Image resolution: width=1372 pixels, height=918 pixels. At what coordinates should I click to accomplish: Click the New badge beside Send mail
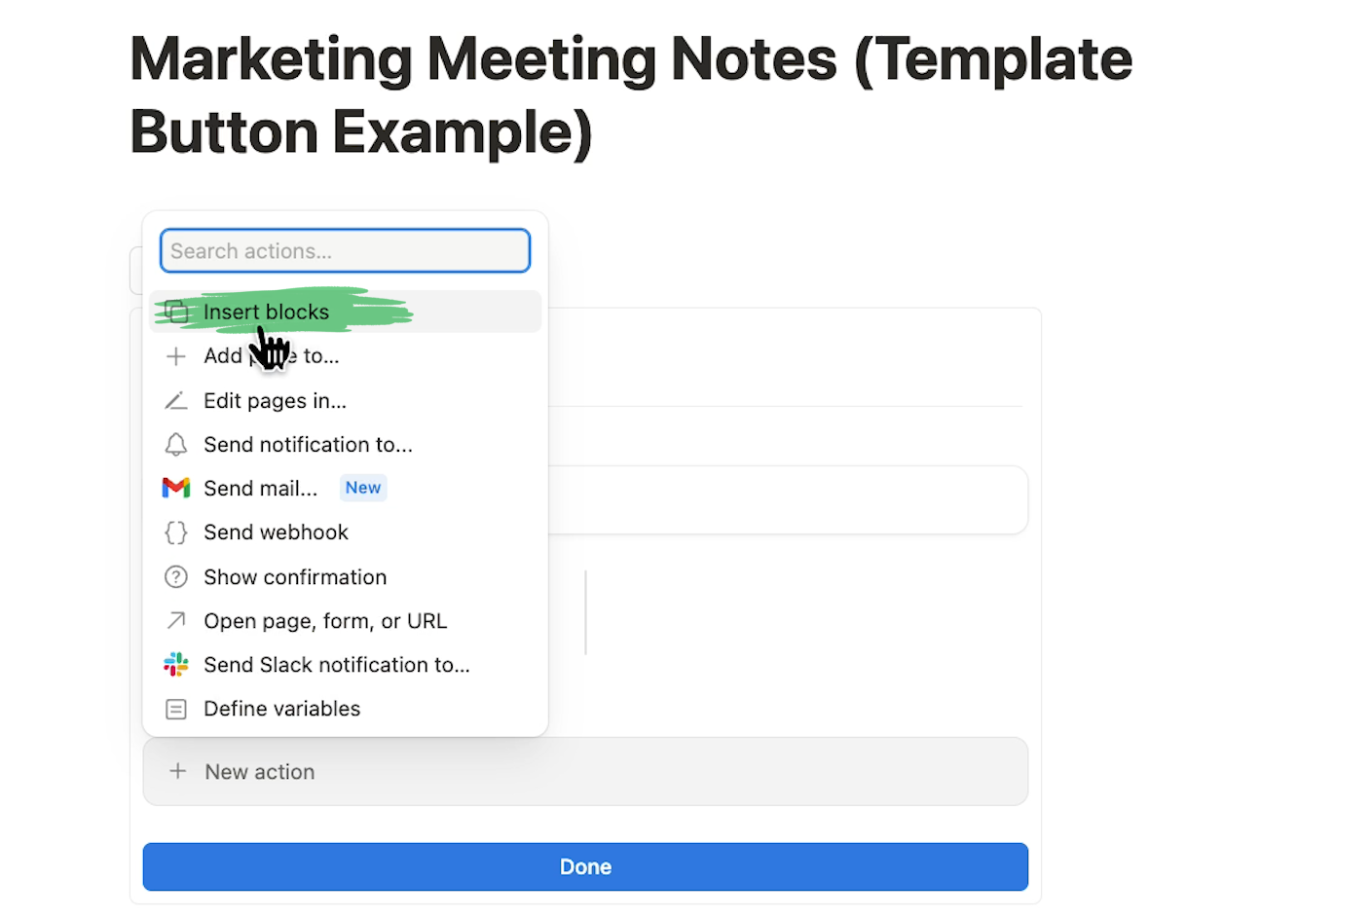(x=362, y=488)
